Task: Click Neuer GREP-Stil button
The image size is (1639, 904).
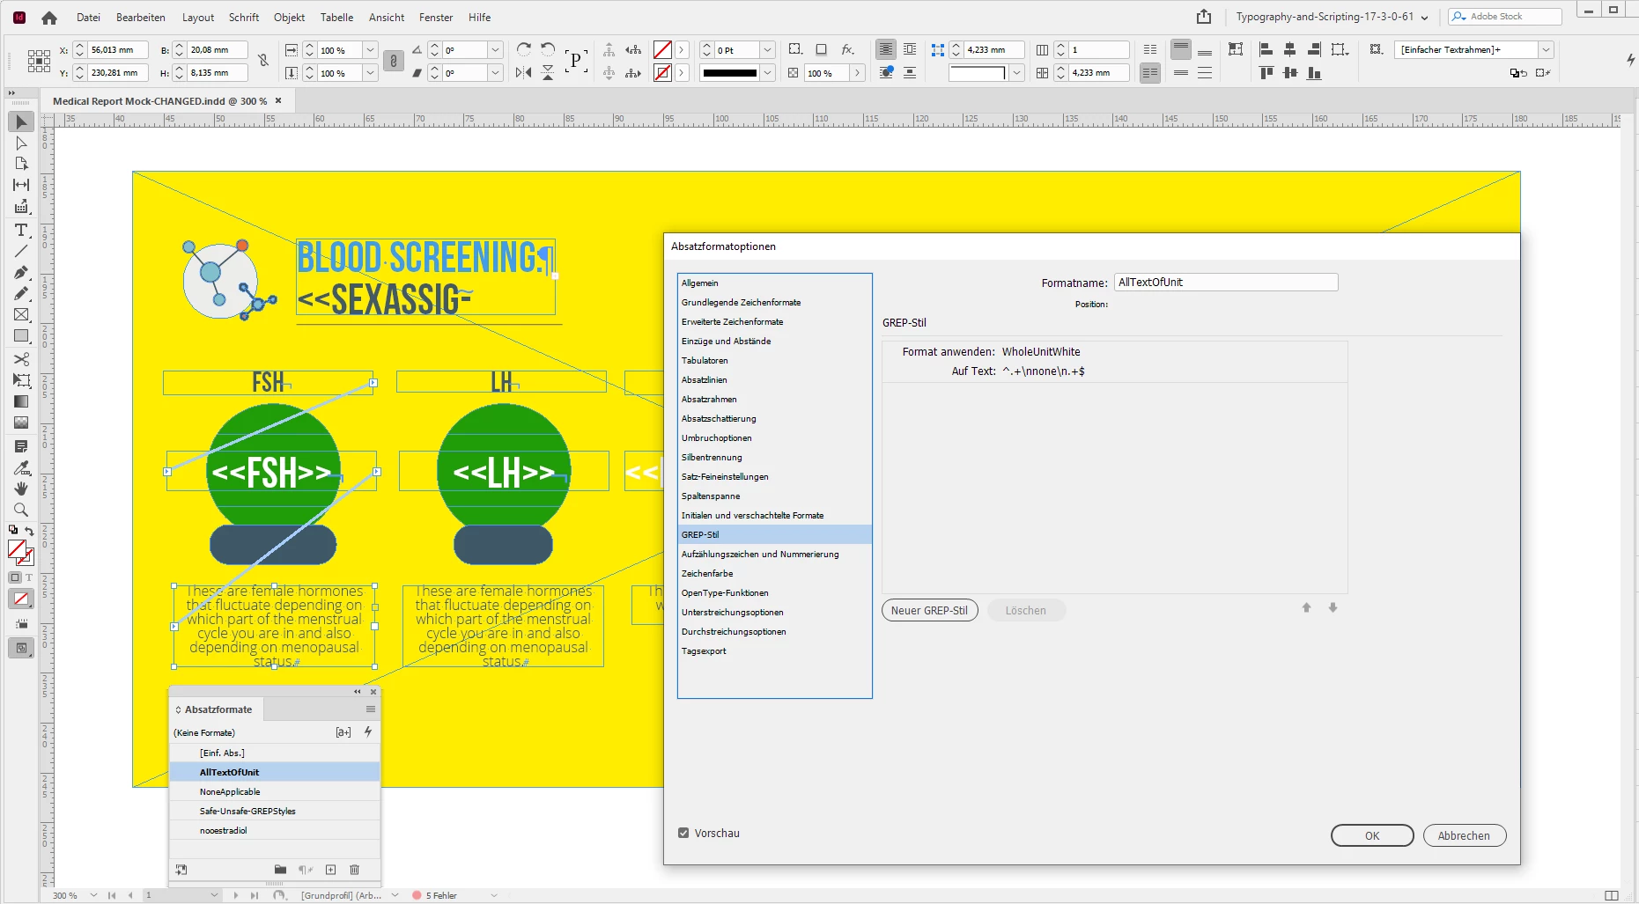Action: [929, 610]
